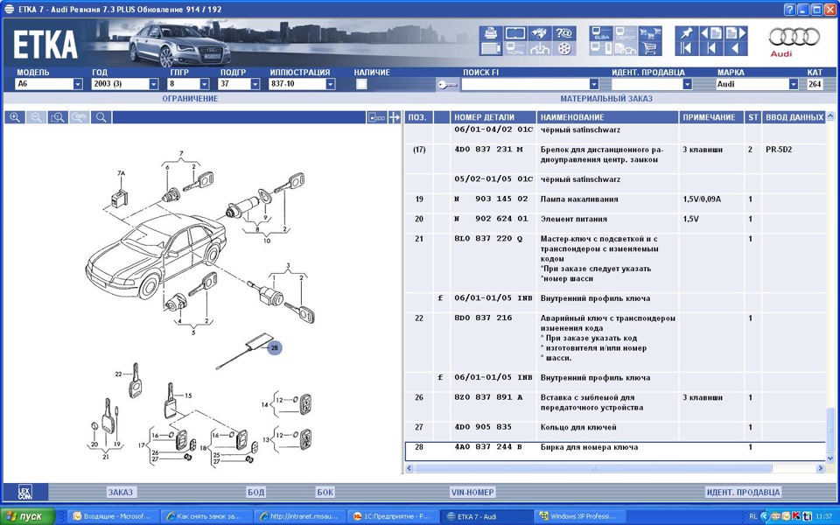Open the МАТЕРИАЛЬНЫЙ ЗАКАЗ section
Image resolution: width=840 pixels, height=525 pixels.
(606, 99)
